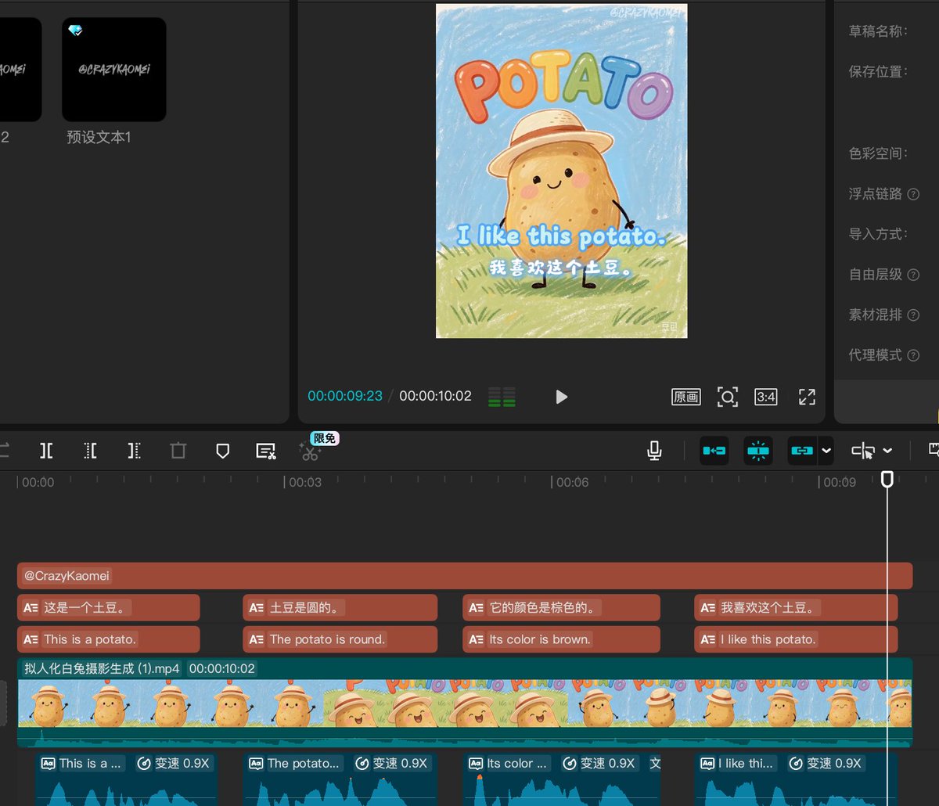Click the audio level meter in preview
This screenshot has width=939, height=806.
click(x=502, y=397)
